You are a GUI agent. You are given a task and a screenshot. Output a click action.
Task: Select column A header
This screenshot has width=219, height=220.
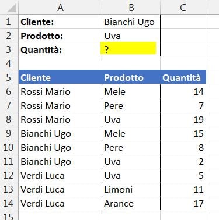pyautogui.click(x=60, y=8)
